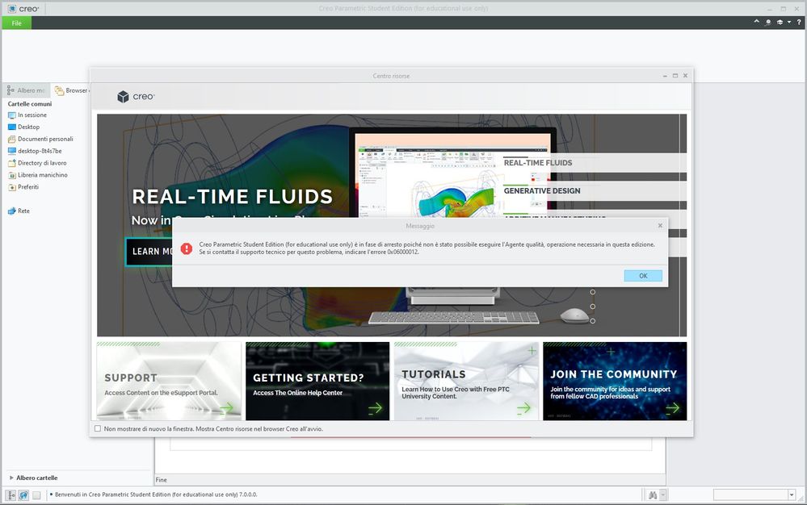Open dropdown next to binoculars icon
The height and width of the screenshot is (505, 807).
[x=663, y=495]
